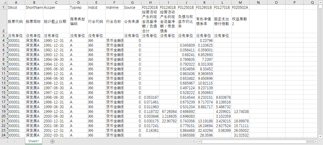Click the 行业名称 header cell

114,21
